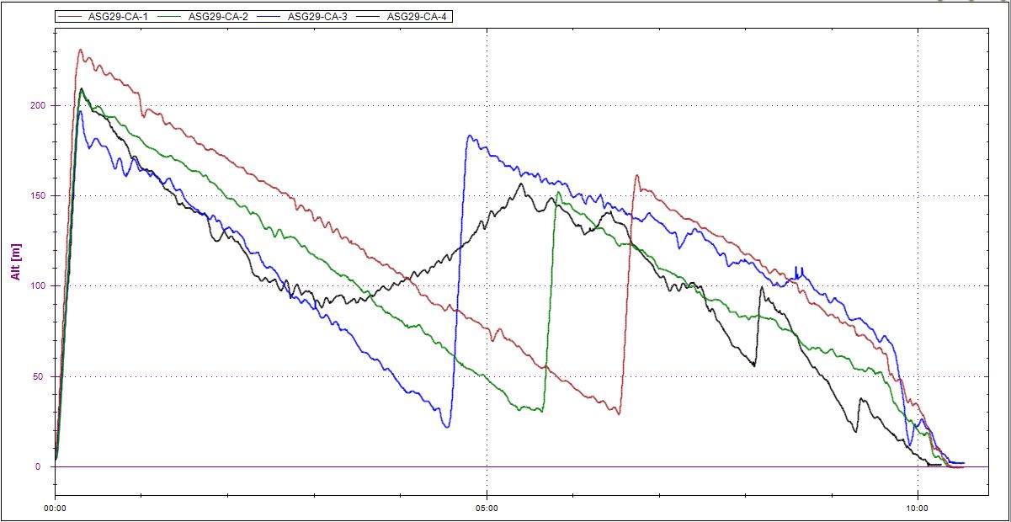The image size is (1011, 522).
Task: Click the ASG29-CA-1 legend label
Action: [119, 16]
